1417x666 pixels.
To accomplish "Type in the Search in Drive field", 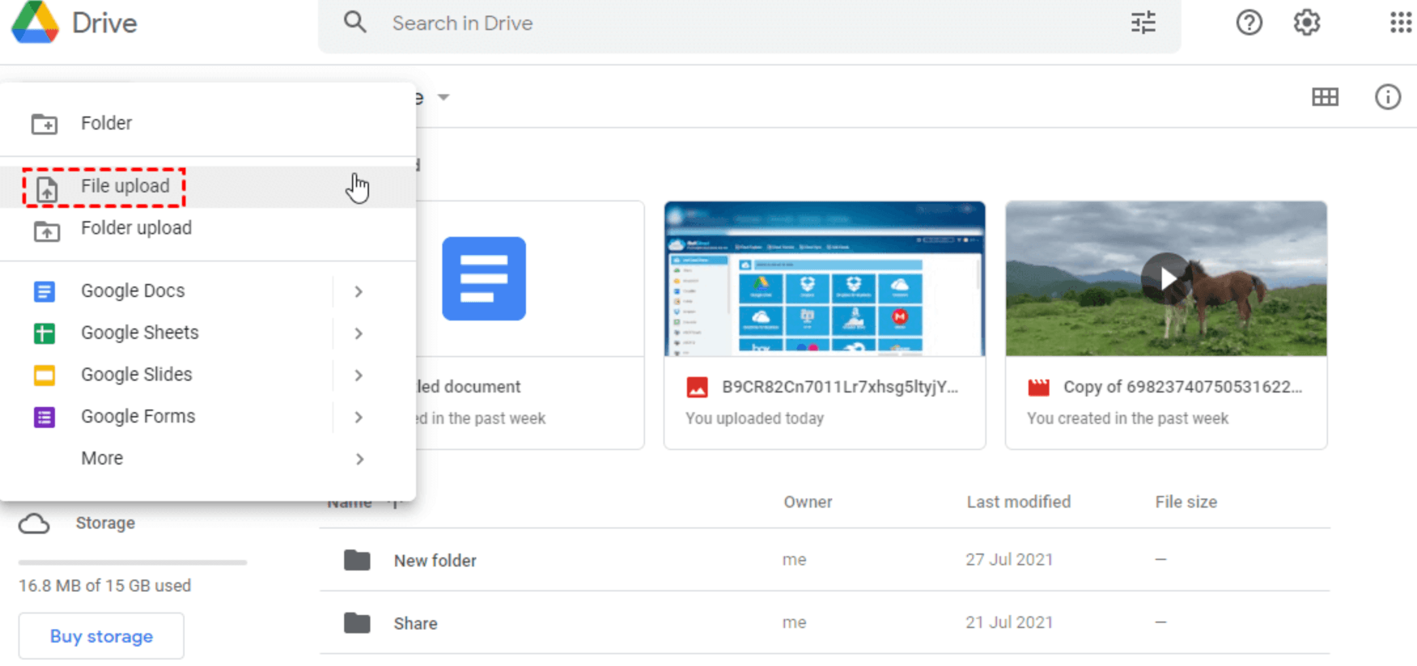I will (720, 23).
